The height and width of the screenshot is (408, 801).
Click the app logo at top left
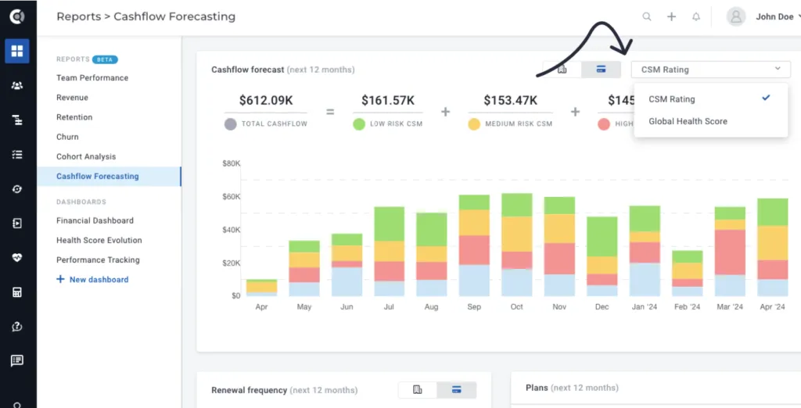click(x=17, y=16)
